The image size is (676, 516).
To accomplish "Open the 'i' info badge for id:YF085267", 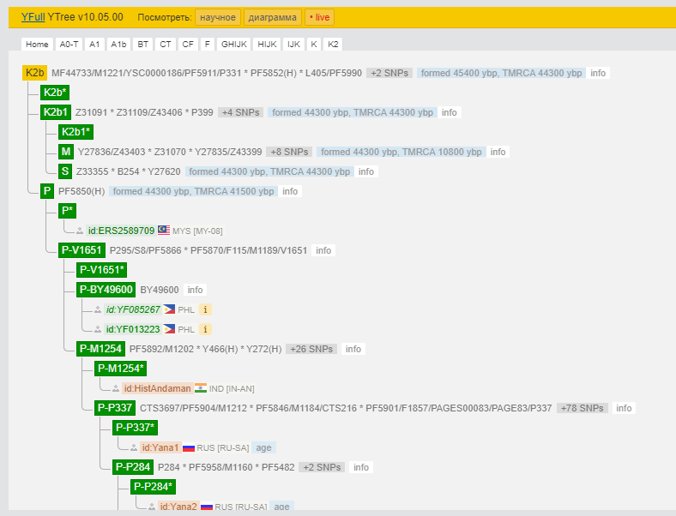I will 205,309.
